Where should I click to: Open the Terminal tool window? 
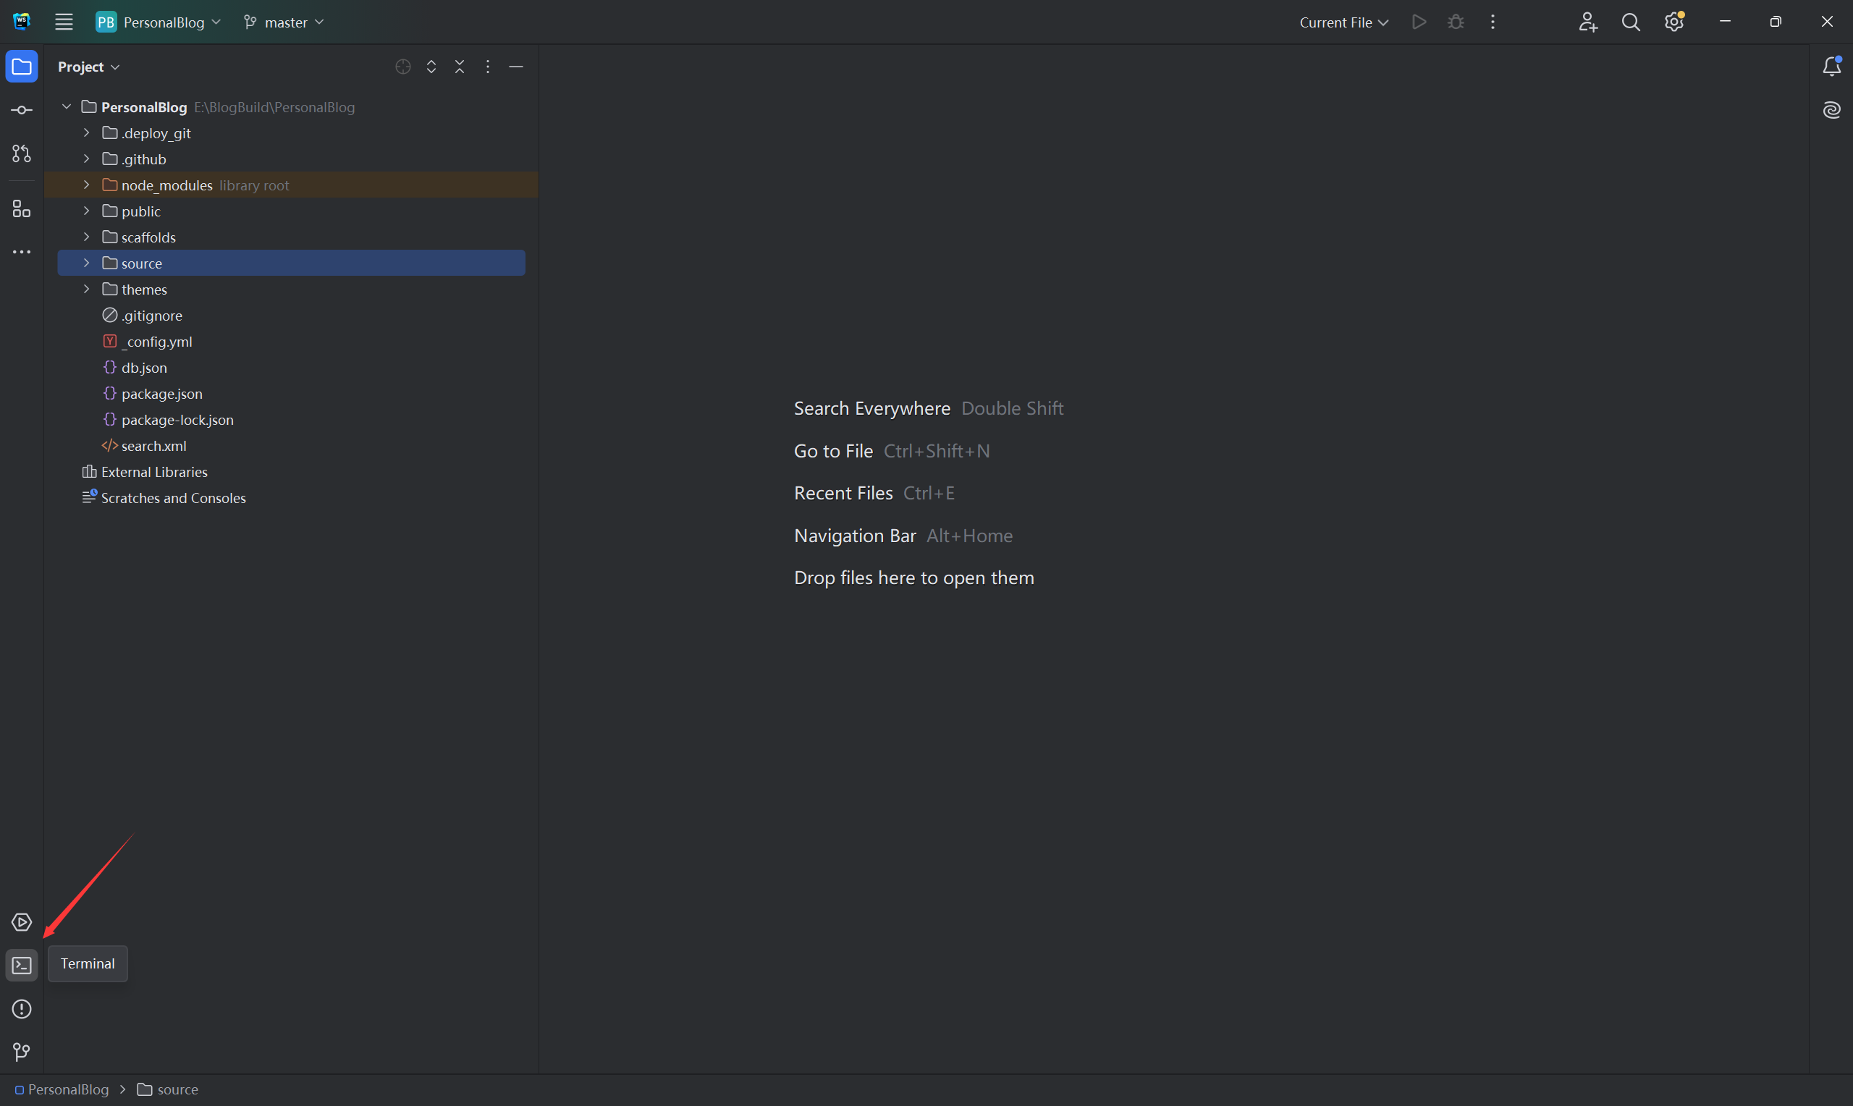click(x=22, y=965)
